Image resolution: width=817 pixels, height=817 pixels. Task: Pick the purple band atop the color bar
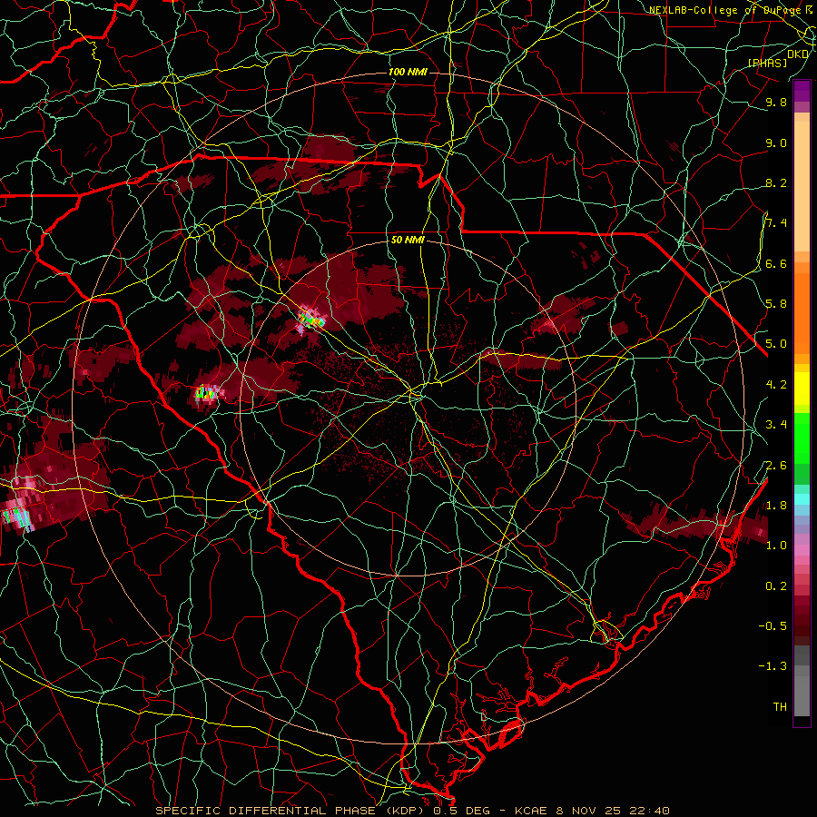click(x=802, y=91)
